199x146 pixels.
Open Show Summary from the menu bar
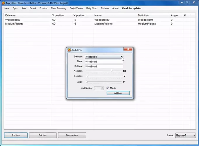(x=59, y=8)
